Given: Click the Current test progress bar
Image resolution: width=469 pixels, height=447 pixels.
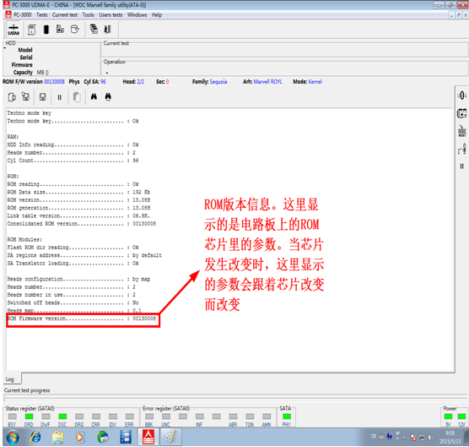Looking at the screenshot, I should [x=234, y=397].
